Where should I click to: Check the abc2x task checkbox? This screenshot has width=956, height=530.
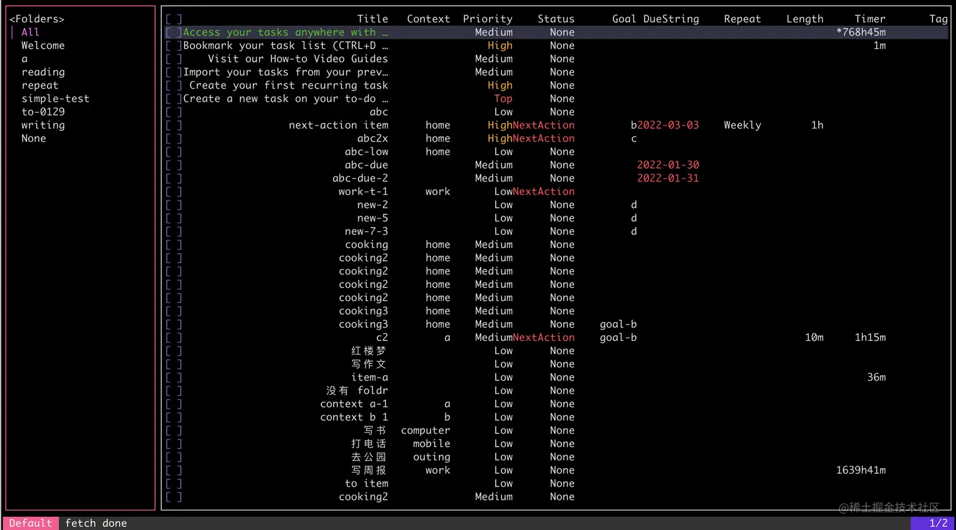point(174,139)
